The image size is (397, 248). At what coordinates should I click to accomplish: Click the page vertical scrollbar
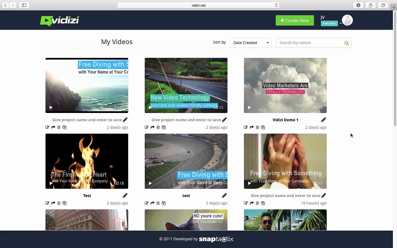pos(395,68)
